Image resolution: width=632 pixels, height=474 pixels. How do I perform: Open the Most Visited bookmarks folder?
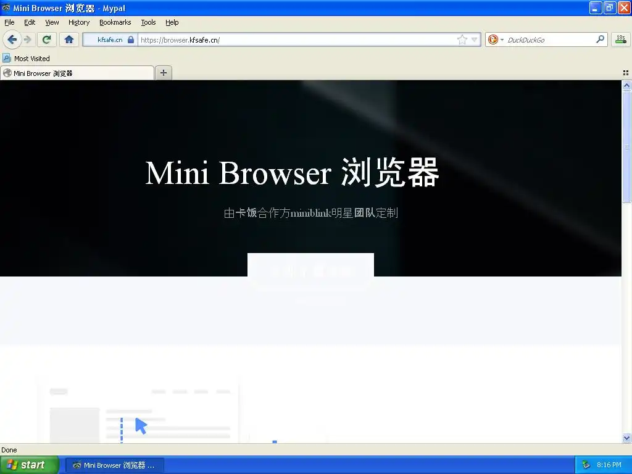point(26,59)
